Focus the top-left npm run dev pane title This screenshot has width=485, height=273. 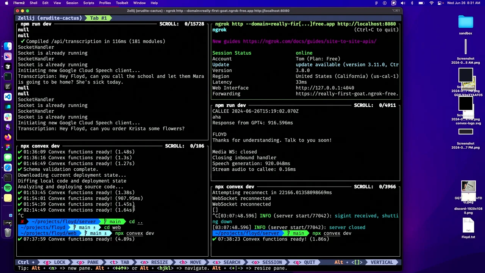click(36, 24)
